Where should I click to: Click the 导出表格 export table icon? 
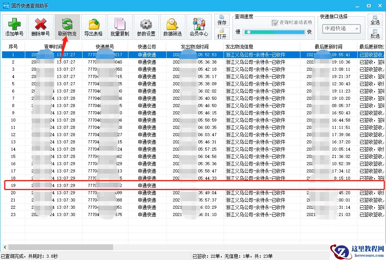tap(93, 26)
